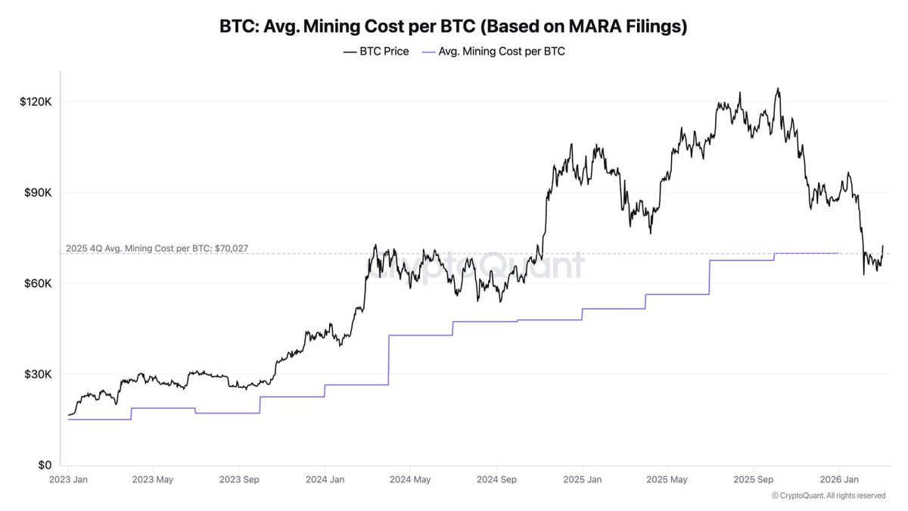Click the $30K y-axis label
908x511 pixels.
click(x=38, y=375)
